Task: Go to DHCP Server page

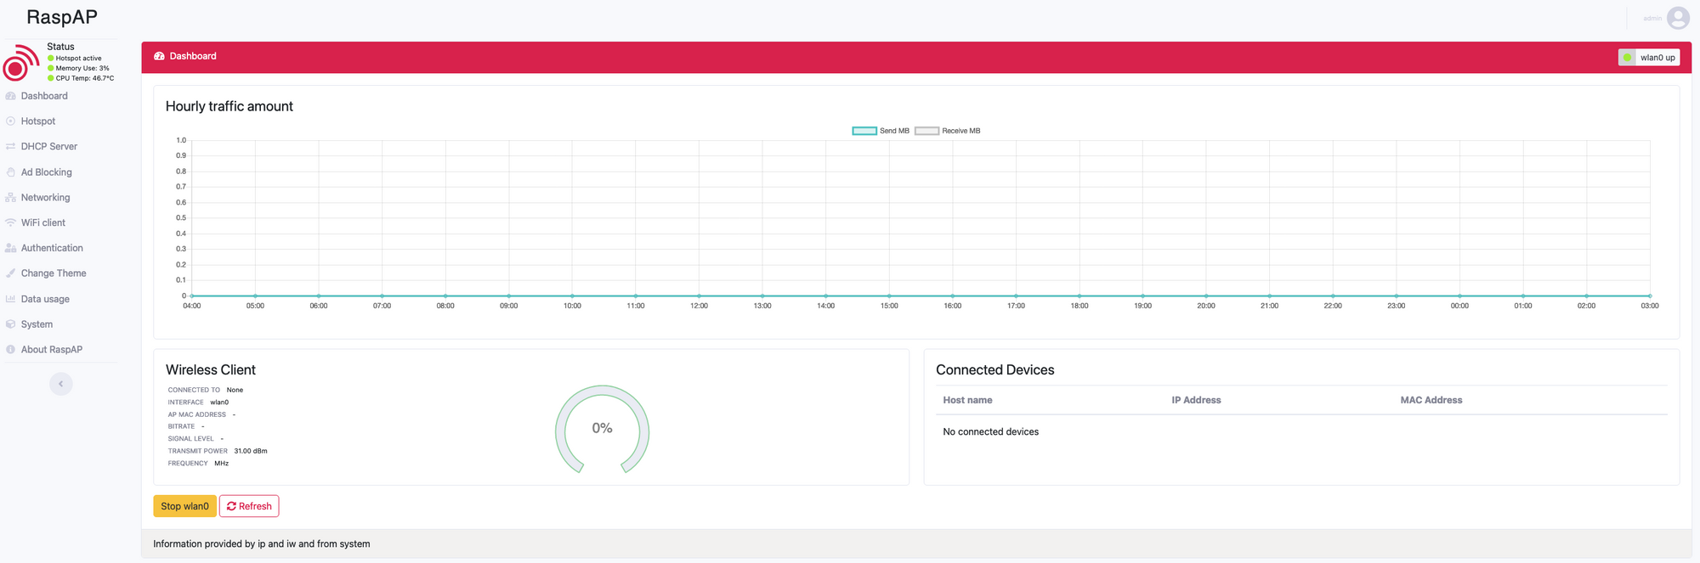Action: [49, 147]
